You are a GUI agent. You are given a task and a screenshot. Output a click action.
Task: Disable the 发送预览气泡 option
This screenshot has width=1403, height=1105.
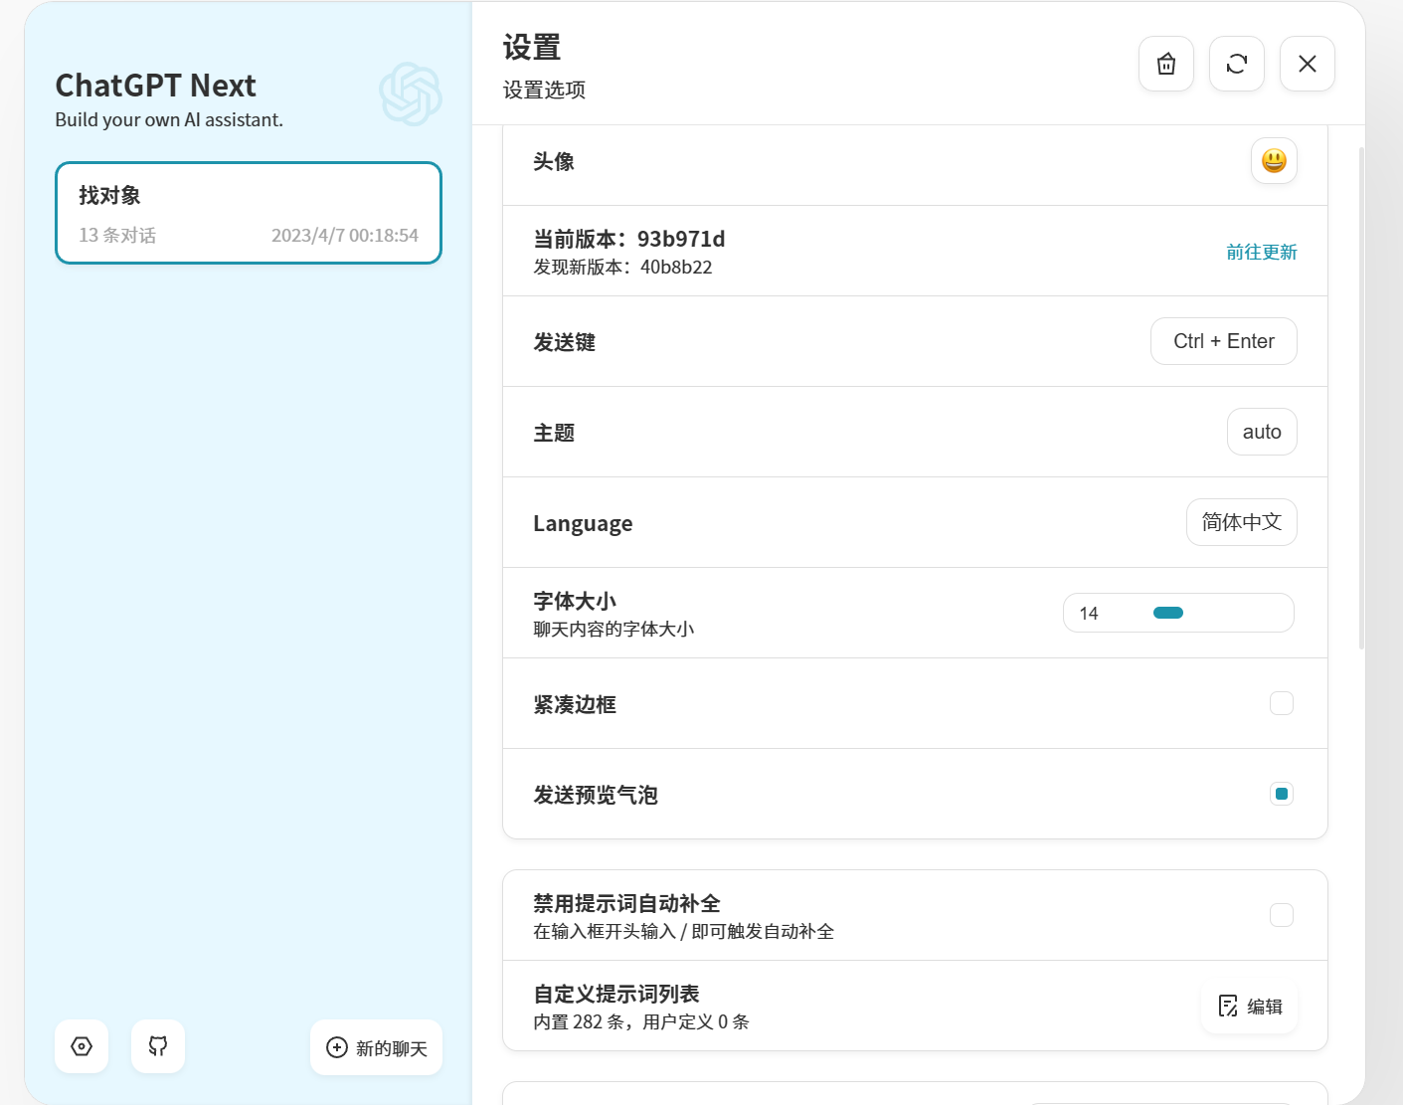coord(1282,794)
